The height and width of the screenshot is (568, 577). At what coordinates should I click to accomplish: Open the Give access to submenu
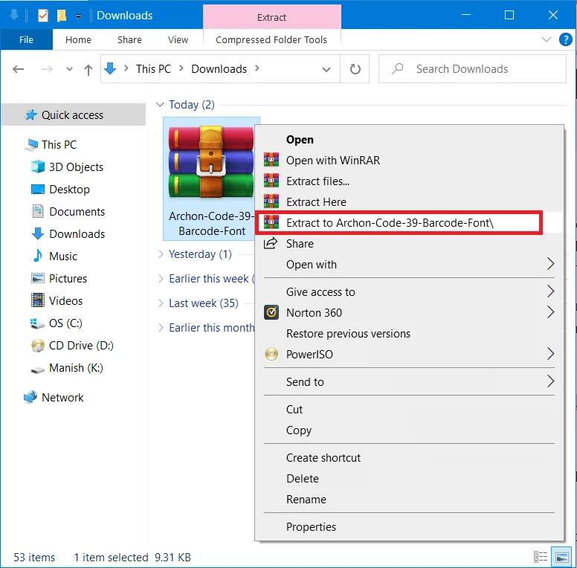409,291
